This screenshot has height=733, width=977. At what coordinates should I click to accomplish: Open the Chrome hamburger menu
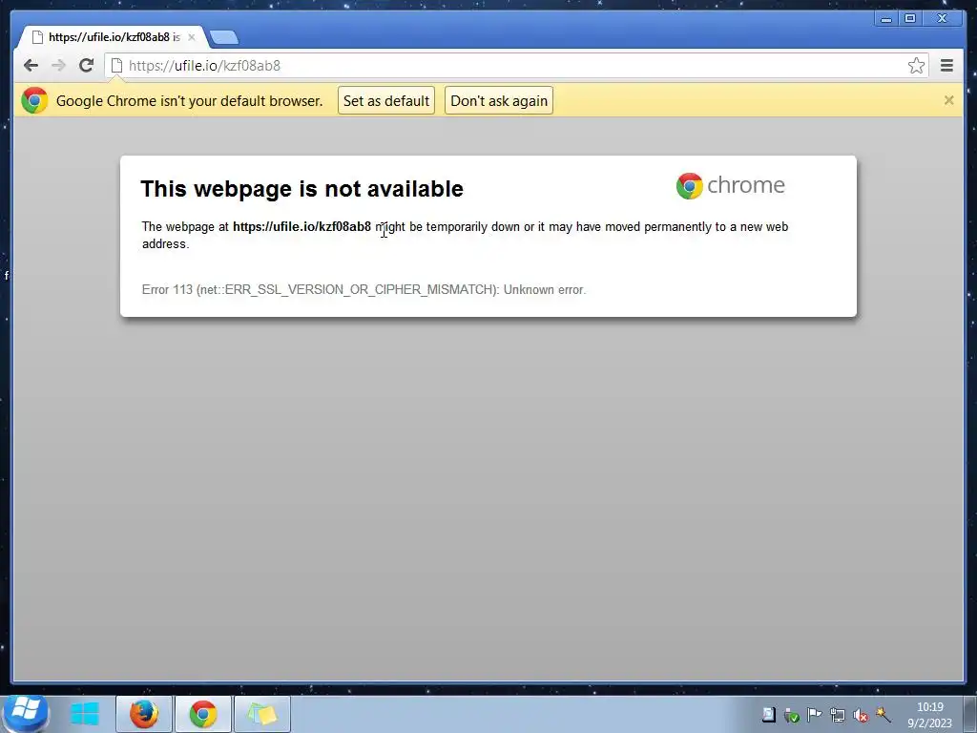tap(946, 66)
